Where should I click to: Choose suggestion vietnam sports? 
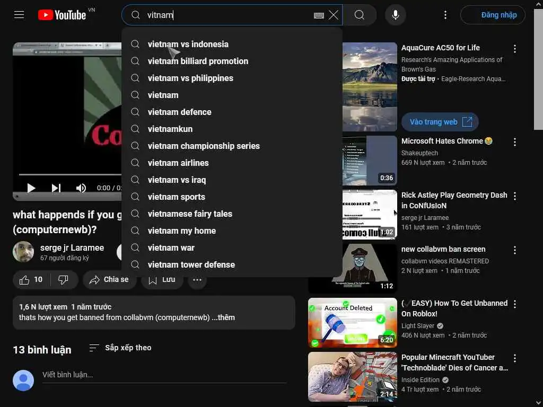pyautogui.click(x=232, y=197)
